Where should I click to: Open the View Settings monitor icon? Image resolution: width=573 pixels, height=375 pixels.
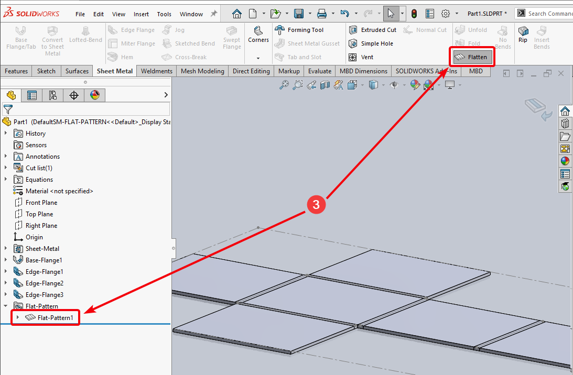pyautogui.click(x=450, y=85)
